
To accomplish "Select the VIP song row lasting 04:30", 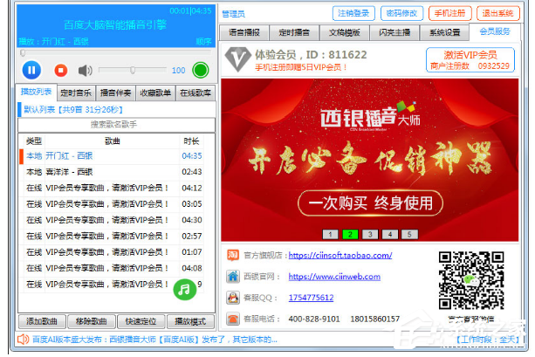I will pos(113,220).
